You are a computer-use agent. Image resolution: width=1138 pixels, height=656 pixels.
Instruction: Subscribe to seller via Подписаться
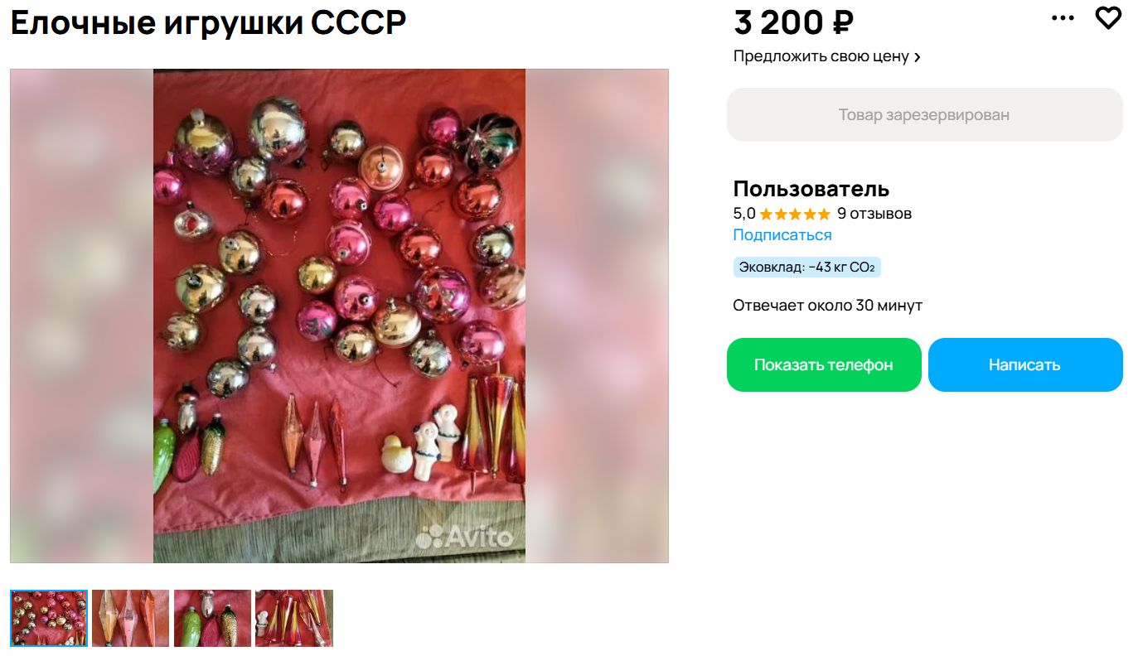(x=782, y=234)
